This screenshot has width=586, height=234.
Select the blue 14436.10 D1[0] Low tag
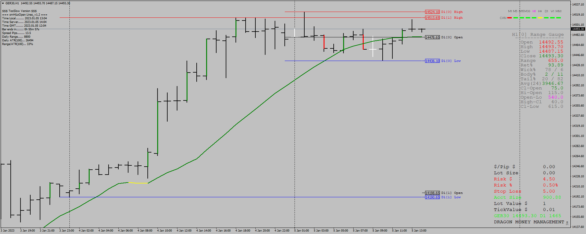[432, 61]
